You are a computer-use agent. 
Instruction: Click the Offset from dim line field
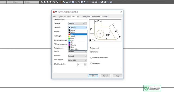click(x=81, y=65)
